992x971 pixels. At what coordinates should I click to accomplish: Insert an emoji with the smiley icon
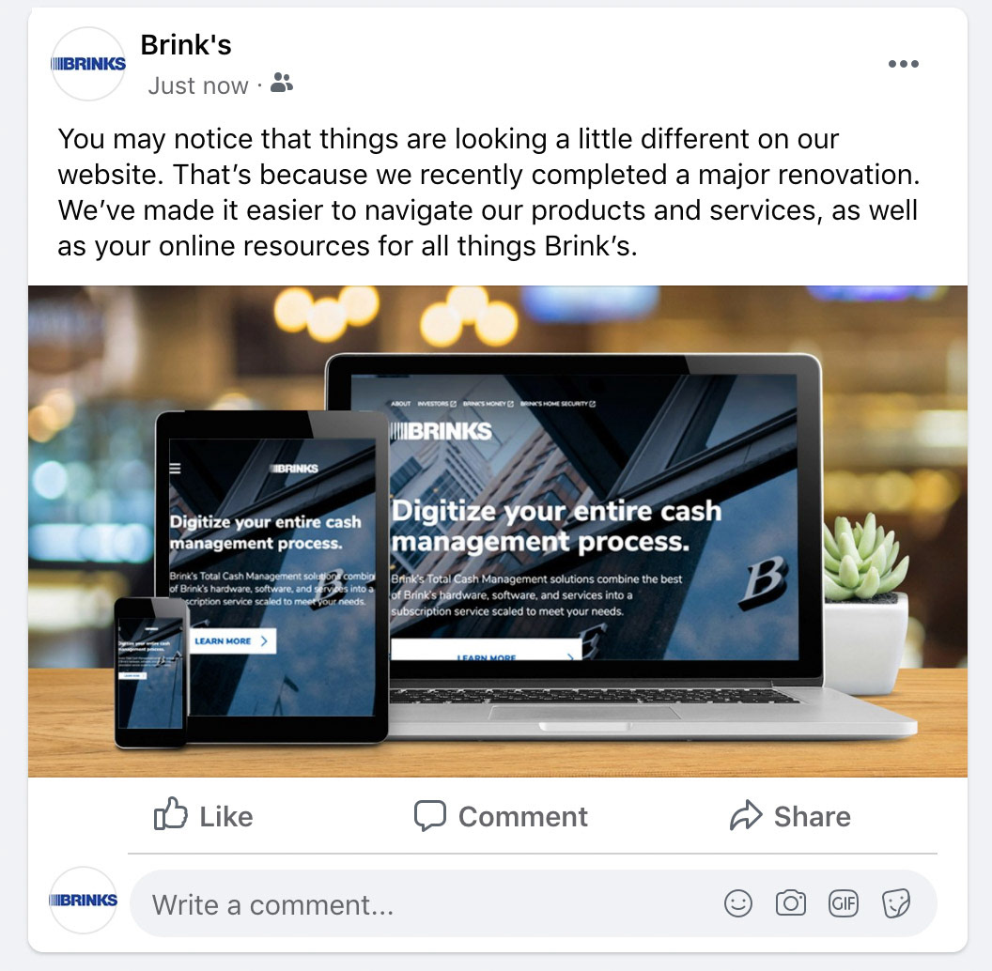738,903
